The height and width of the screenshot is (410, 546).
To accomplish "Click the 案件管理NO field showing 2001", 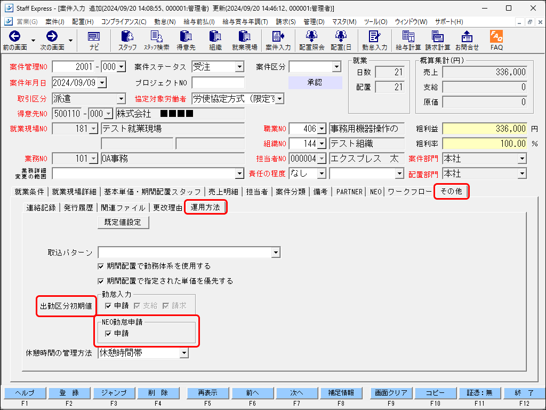I will [x=73, y=67].
